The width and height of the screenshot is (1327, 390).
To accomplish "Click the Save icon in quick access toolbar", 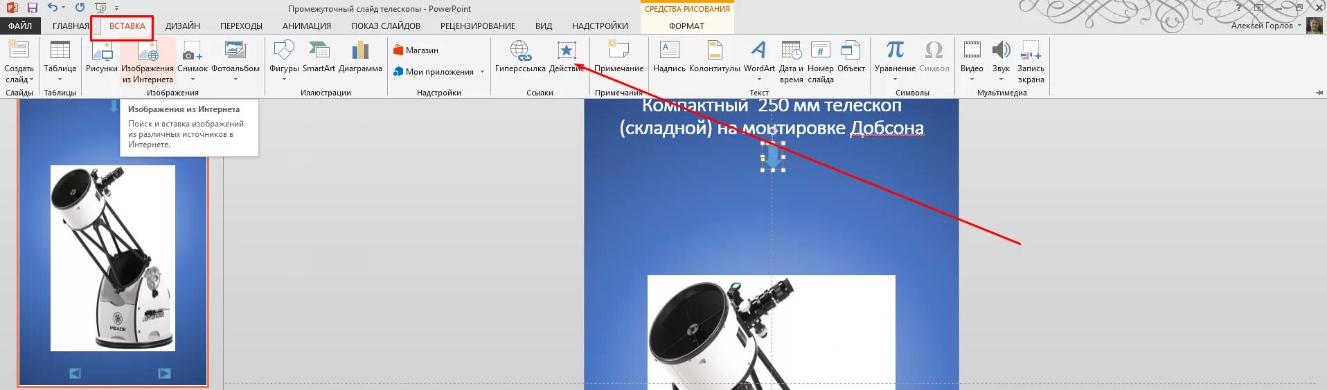I will click(x=33, y=8).
